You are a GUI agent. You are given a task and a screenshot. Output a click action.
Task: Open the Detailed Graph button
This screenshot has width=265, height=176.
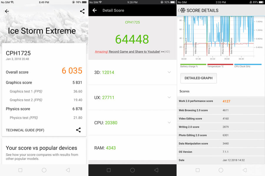coord(198,78)
